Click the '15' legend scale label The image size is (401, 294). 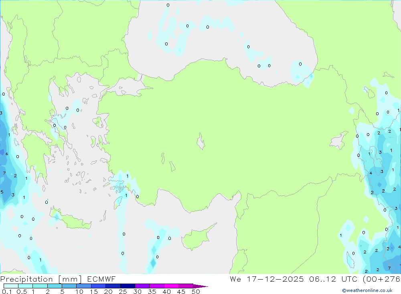click(x=94, y=292)
